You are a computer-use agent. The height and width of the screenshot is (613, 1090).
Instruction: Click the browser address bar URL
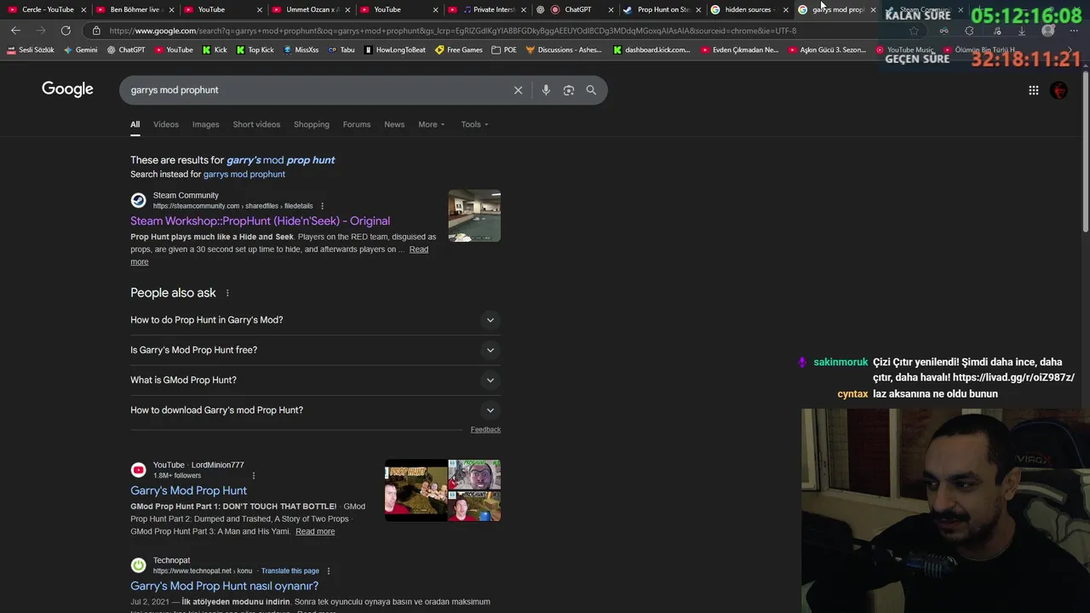453,31
